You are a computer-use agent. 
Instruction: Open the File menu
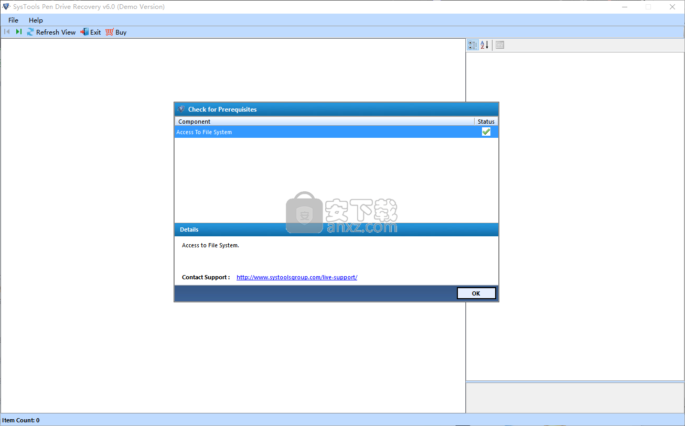tap(13, 20)
